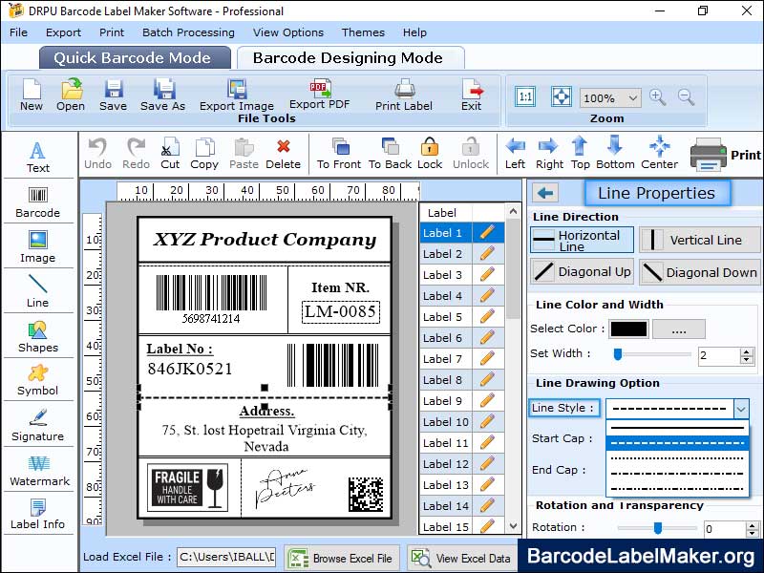Click the Save icon in File Tools
764x573 pixels.
113,95
